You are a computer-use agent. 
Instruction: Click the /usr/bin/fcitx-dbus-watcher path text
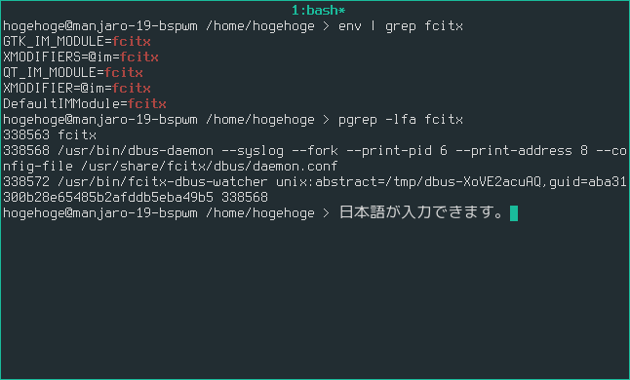pos(162,182)
